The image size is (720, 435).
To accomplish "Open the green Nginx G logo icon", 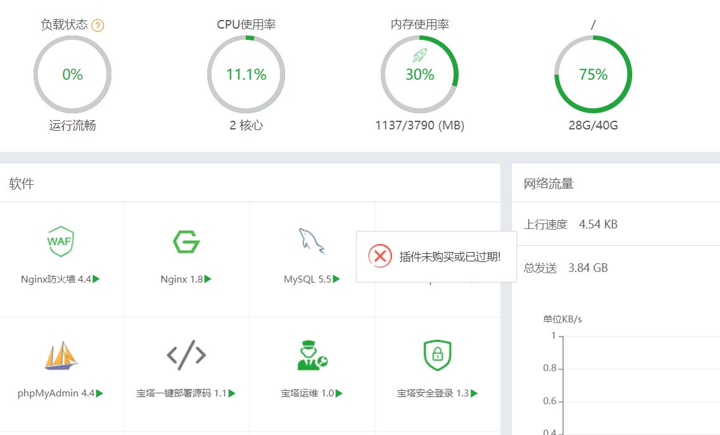I will point(186,241).
